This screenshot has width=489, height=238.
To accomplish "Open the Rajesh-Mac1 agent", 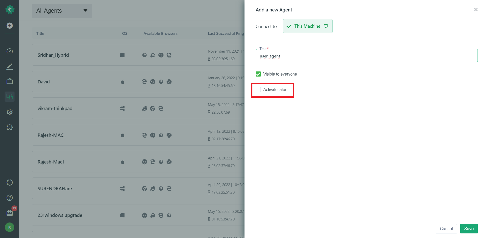I will pyautogui.click(x=51, y=162).
